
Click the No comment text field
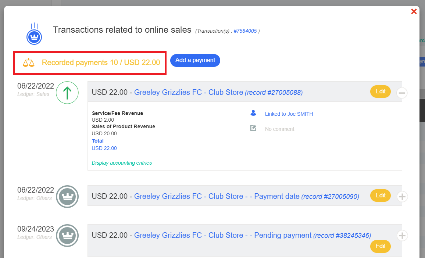pos(279,129)
